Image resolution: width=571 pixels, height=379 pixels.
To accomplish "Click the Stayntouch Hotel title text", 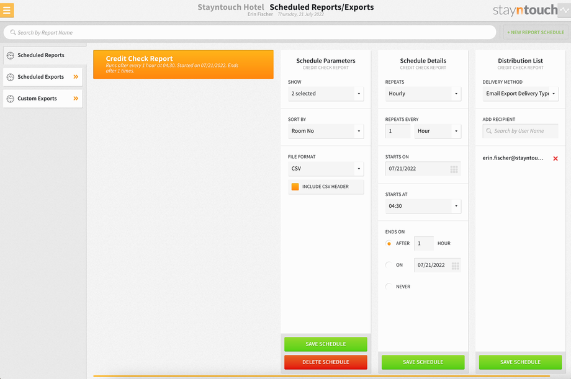I will (x=231, y=7).
